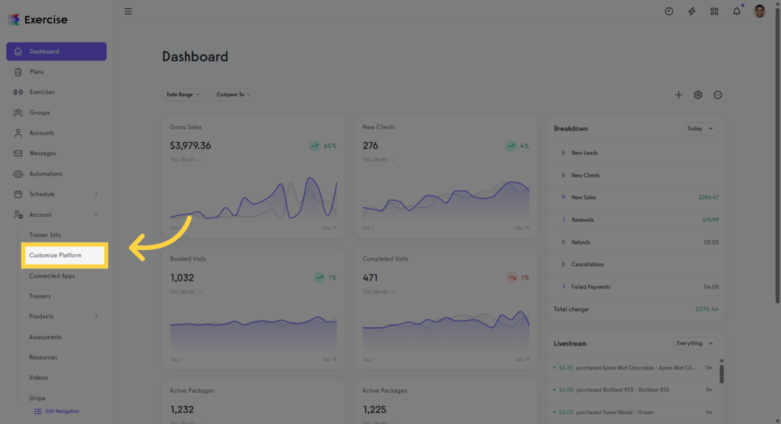Open the Exercises section in the sidebar
The width and height of the screenshot is (781, 424).
pos(18,91)
